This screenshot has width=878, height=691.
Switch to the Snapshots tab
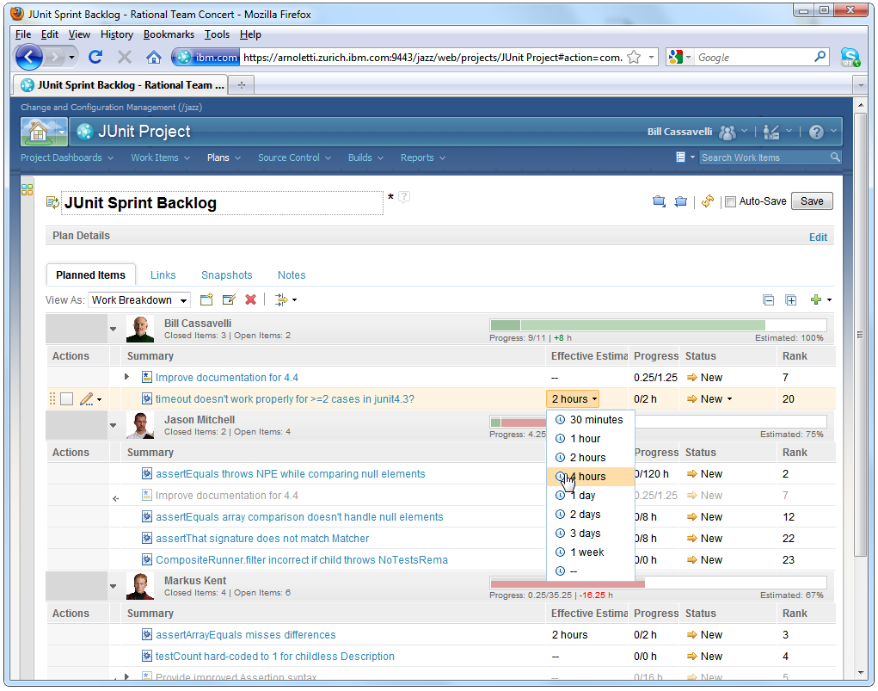coord(226,275)
